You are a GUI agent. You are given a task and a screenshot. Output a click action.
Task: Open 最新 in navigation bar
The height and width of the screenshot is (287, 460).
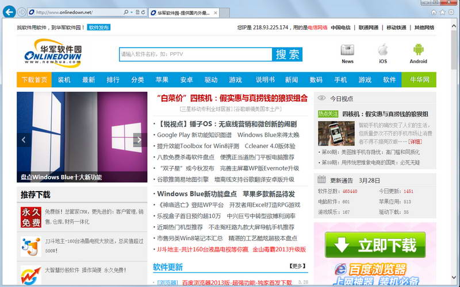89,80
